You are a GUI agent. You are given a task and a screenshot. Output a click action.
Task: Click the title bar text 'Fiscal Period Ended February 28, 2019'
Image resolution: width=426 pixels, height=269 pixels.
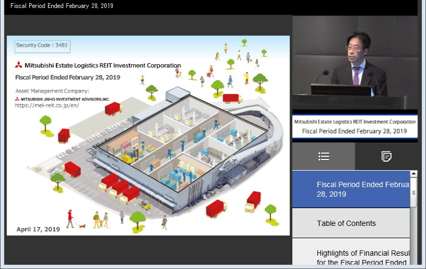(x=62, y=6)
